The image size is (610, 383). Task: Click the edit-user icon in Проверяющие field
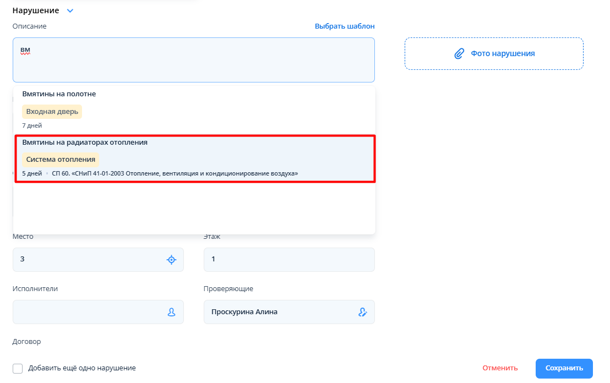tap(362, 312)
